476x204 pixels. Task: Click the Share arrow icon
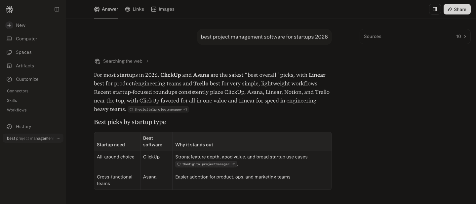(x=450, y=9)
